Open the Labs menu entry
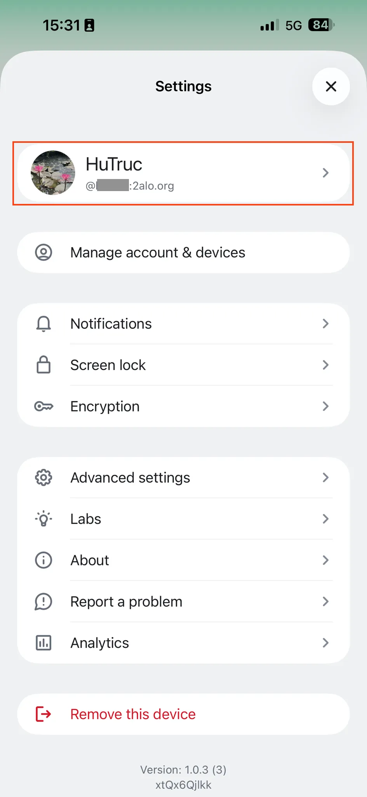This screenshot has height=797, width=367. click(x=86, y=519)
